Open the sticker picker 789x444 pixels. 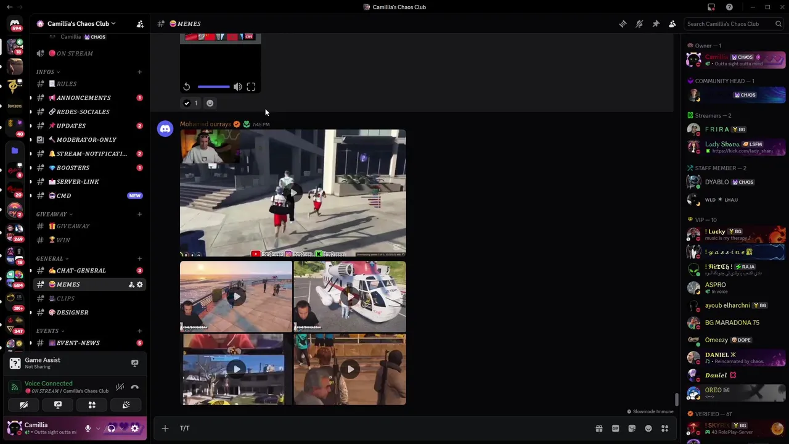[x=632, y=428]
